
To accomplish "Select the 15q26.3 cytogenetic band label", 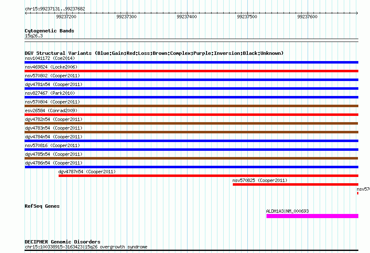I will click(34, 36).
